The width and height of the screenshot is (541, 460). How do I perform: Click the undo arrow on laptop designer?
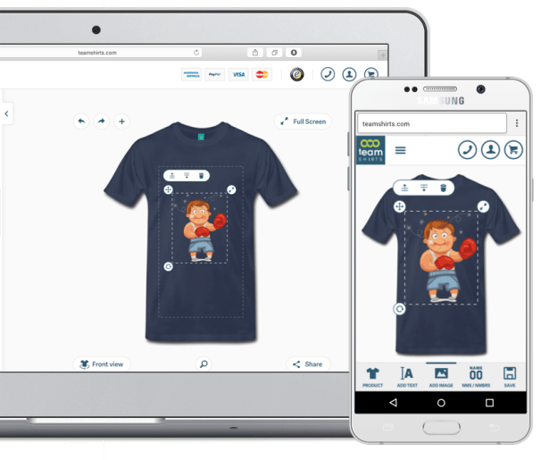coord(81,121)
